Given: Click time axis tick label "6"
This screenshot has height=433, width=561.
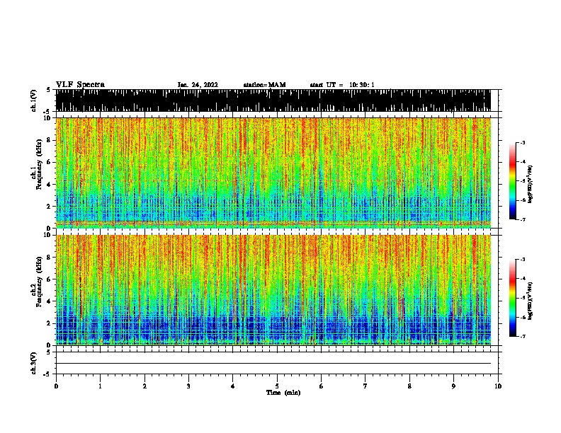Looking at the screenshot, I should (322, 386).
